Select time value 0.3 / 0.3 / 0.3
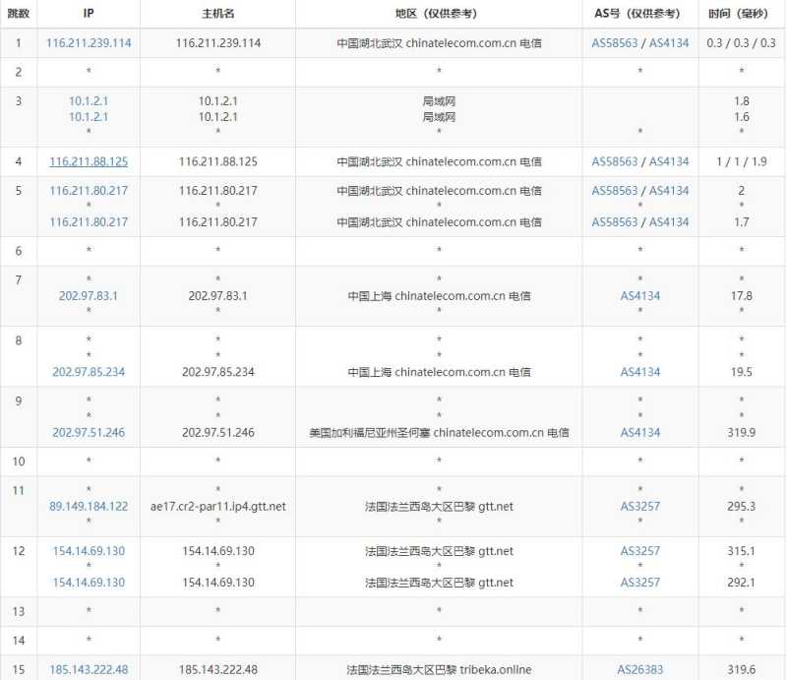This screenshot has width=787, height=680. [742, 43]
